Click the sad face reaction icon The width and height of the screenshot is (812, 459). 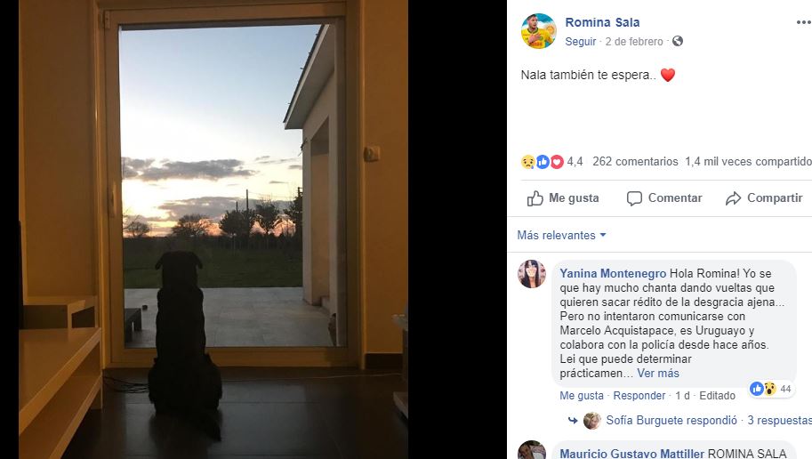pos(527,162)
